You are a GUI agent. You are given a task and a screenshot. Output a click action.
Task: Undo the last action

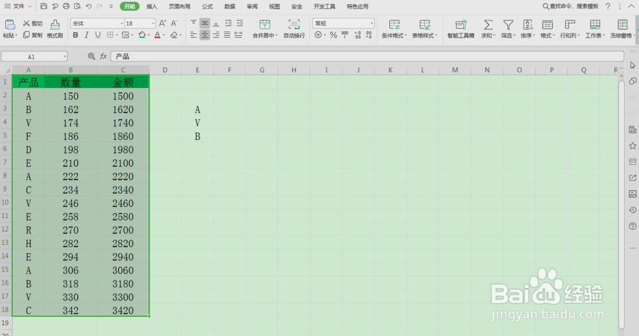tap(88, 6)
